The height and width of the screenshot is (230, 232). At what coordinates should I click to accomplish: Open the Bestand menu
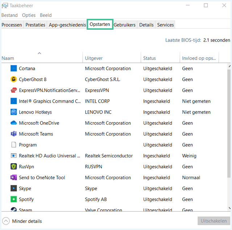tap(9, 15)
